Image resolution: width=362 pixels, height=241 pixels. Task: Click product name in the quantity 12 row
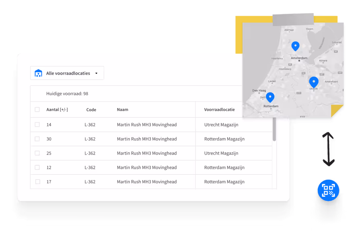[x=147, y=167]
